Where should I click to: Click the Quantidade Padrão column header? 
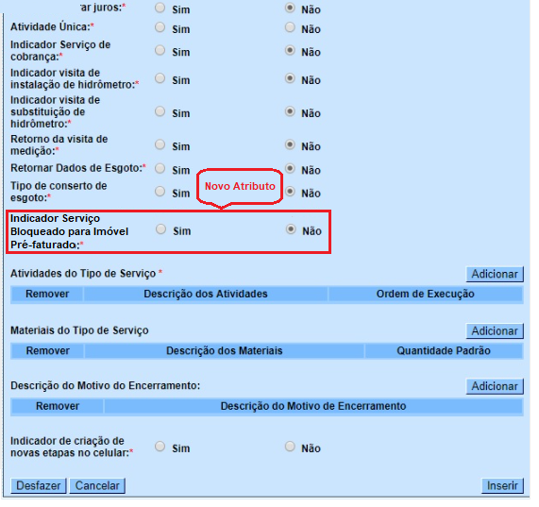pyautogui.click(x=444, y=351)
